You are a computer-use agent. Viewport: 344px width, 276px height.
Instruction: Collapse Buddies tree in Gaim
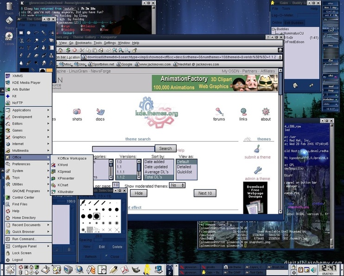pos(274,29)
